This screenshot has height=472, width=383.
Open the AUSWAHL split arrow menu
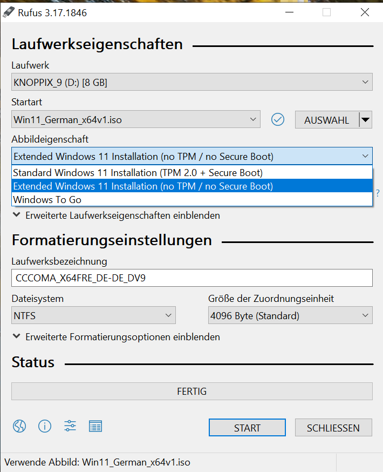point(366,120)
